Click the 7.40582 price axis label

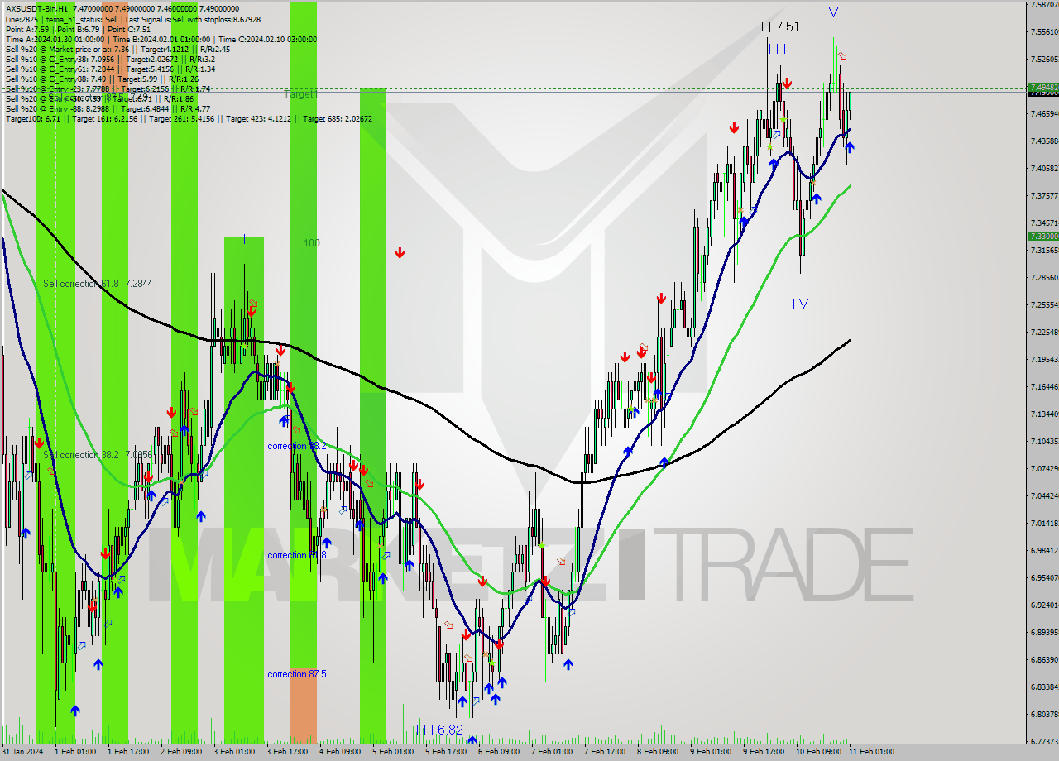[x=1042, y=168]
